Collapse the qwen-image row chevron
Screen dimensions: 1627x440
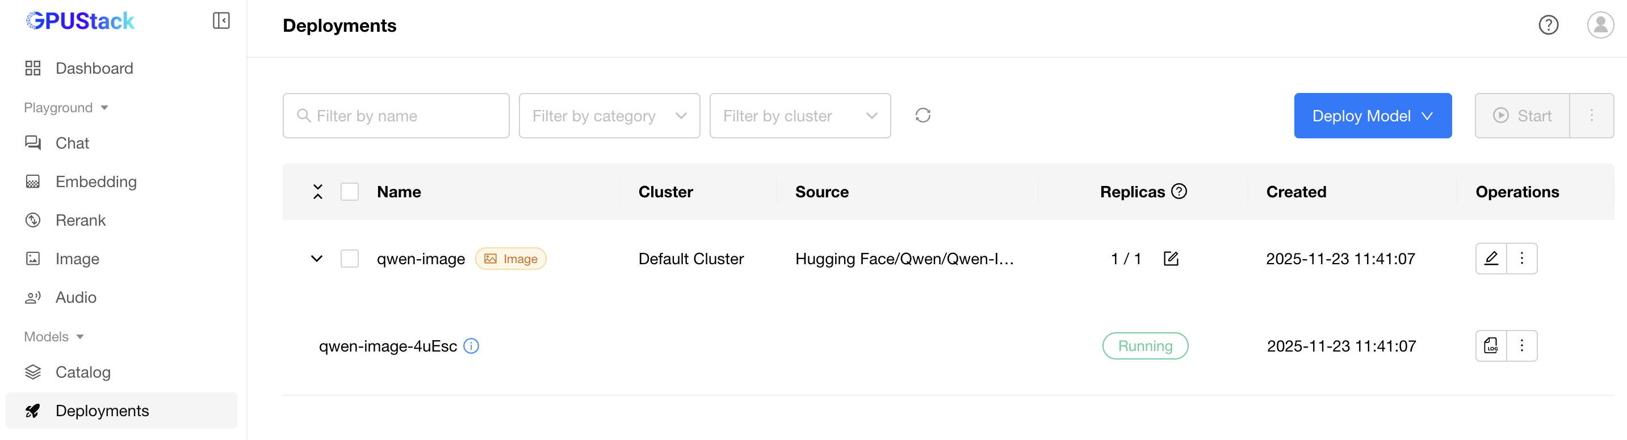pyautogui.click(x=317, y=259)
